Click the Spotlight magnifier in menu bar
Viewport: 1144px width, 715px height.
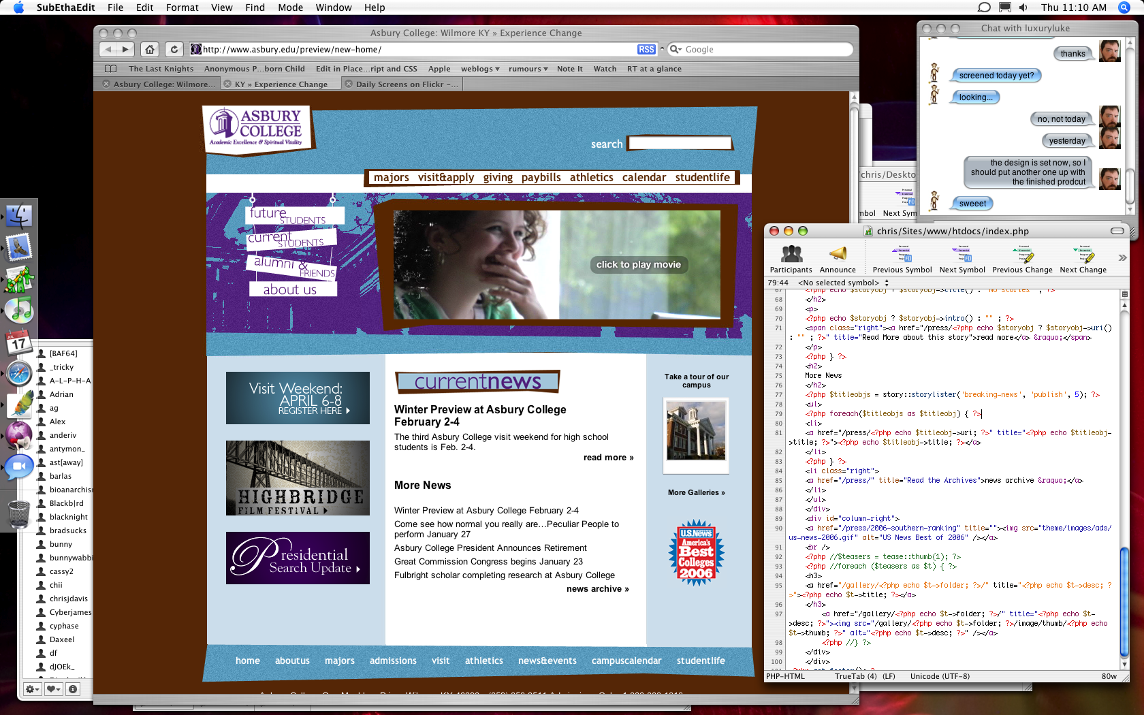[x=1124, y=7]
